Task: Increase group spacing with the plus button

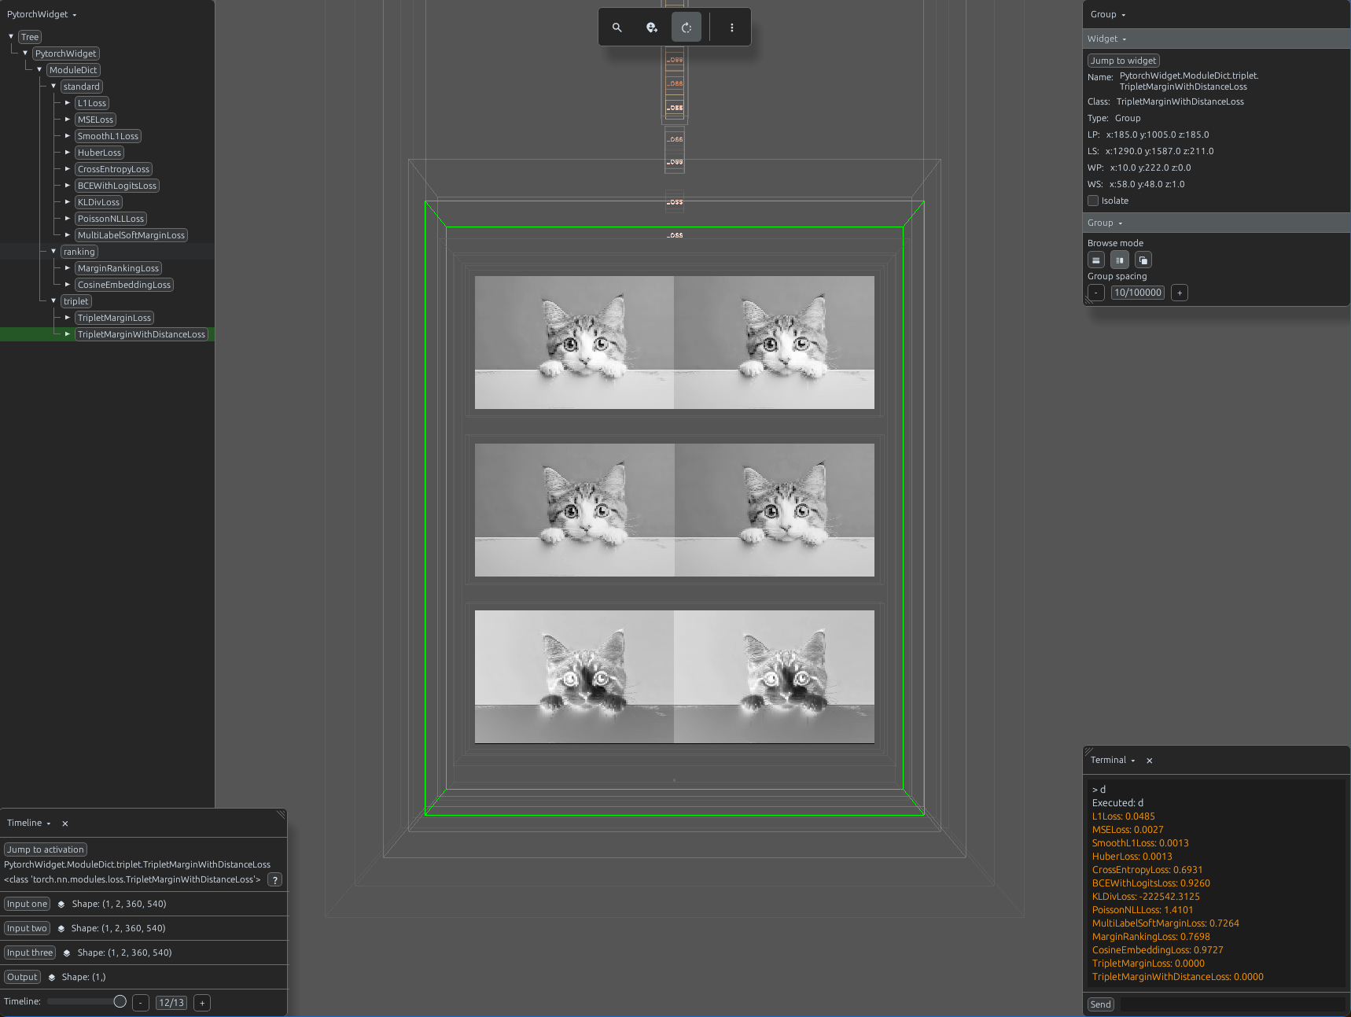Action: tap(1180, 293)
